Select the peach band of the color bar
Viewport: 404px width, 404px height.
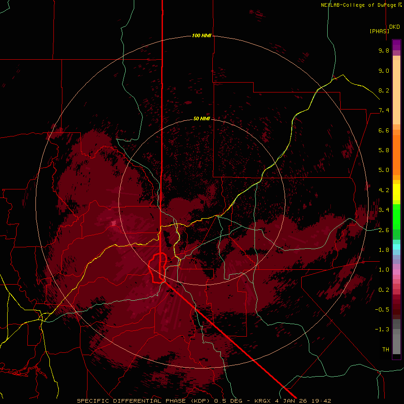click(396, 92)
